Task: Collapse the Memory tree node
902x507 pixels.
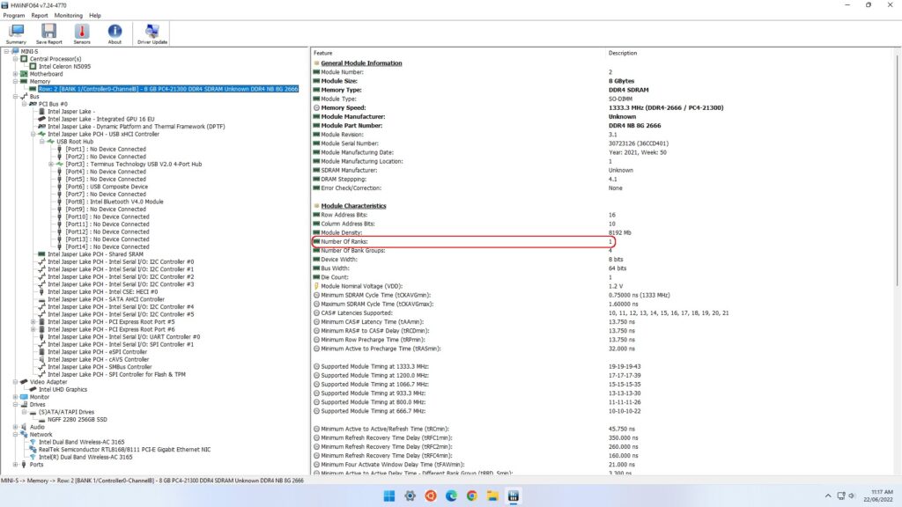Action: 15,82
